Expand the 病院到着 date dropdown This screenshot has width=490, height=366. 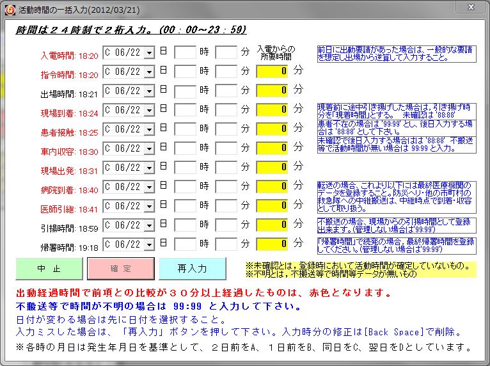click(x=149, y=187)
